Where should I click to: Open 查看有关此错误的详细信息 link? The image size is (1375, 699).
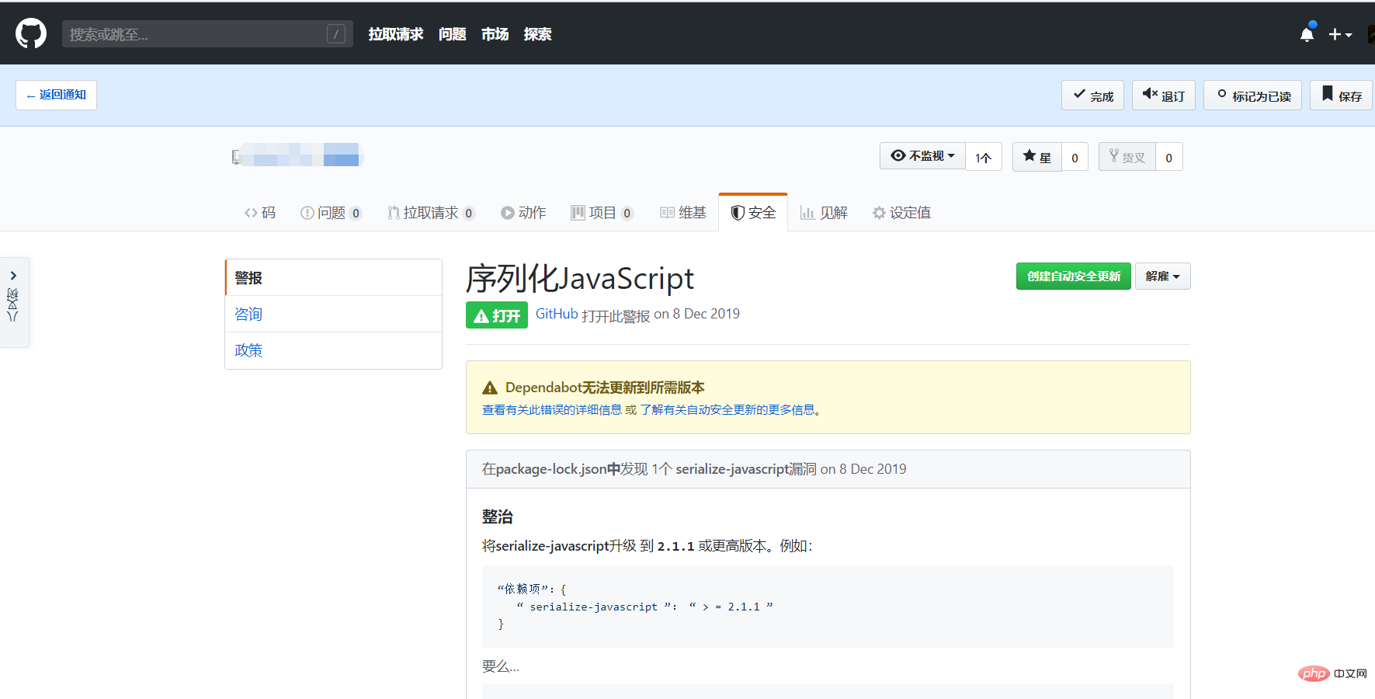tap(552, 409)
